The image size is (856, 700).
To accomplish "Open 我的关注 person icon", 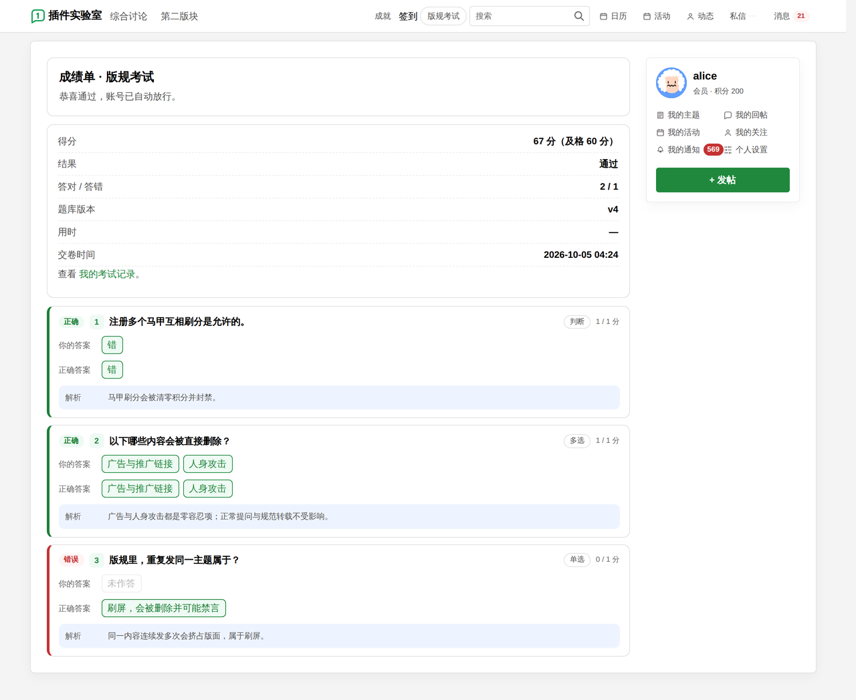I will pos(728,133).
